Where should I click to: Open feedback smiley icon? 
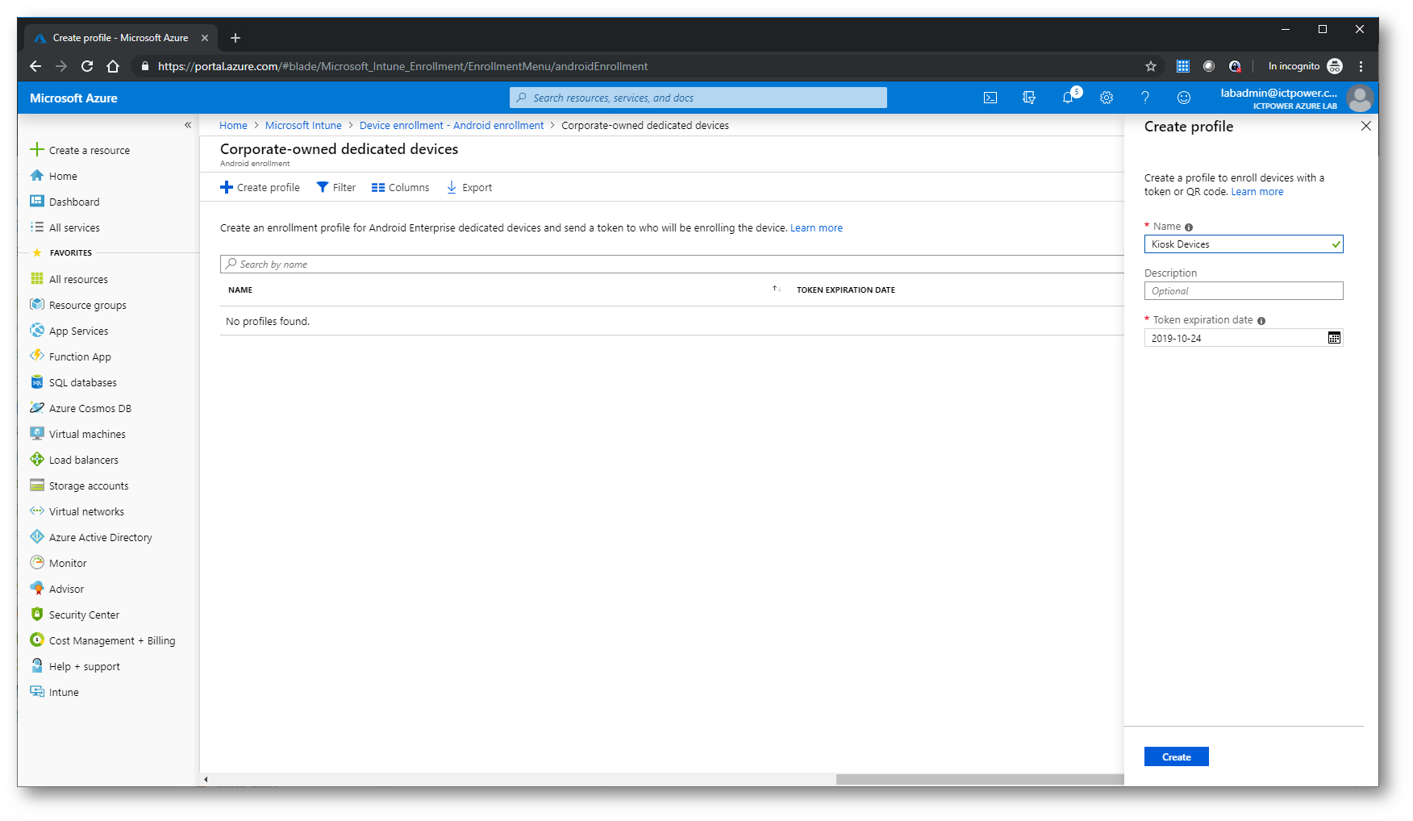click(x=1184, y=98)
